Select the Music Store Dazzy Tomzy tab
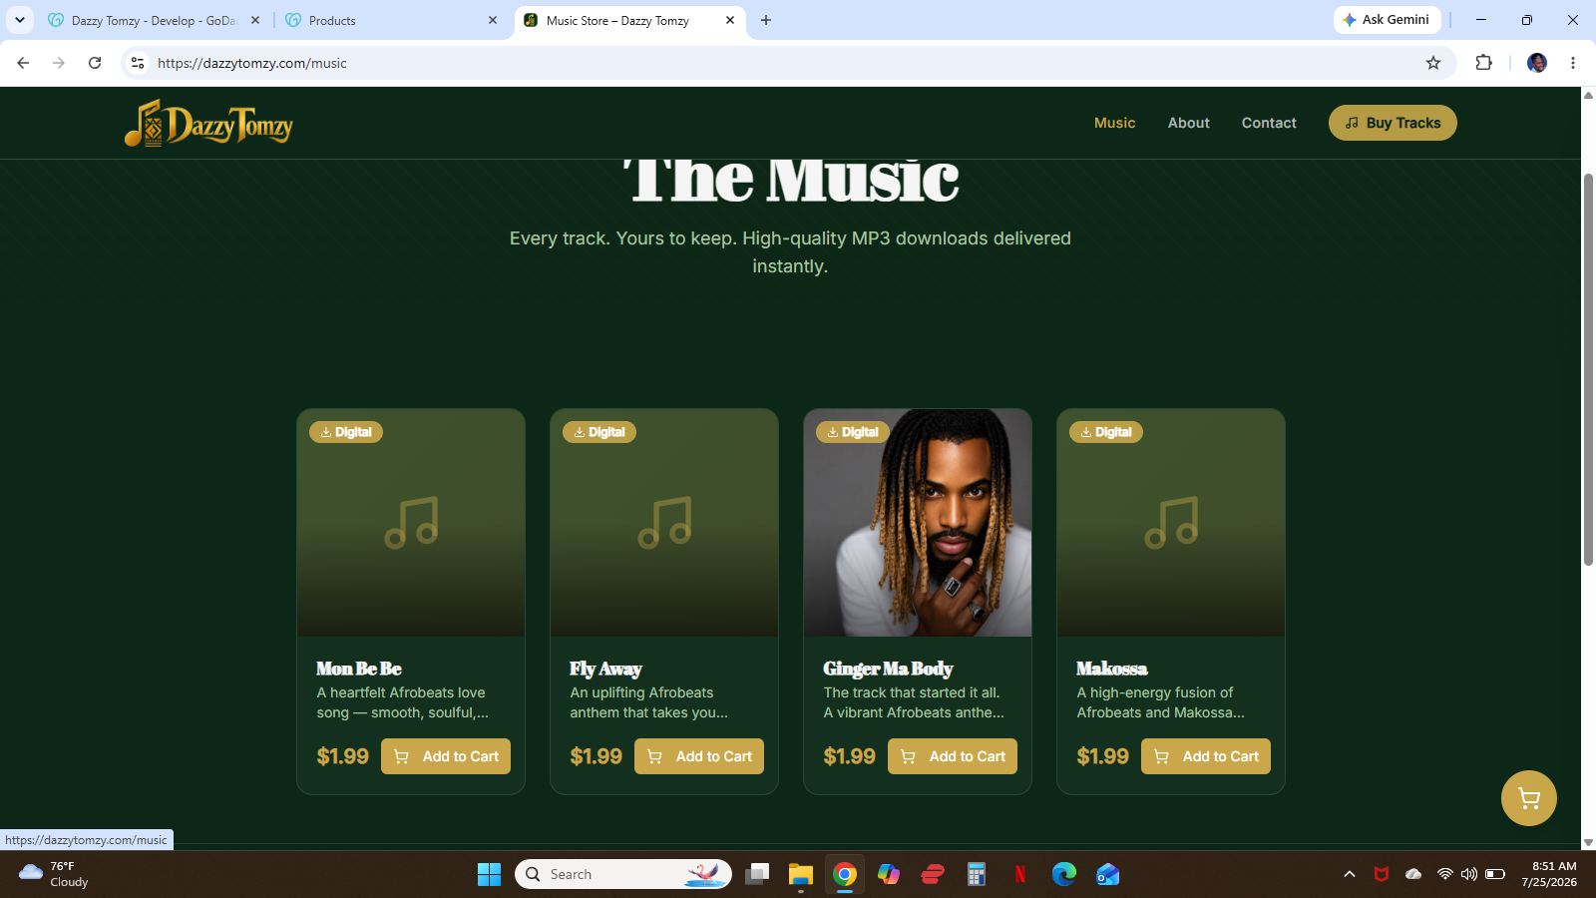1596x898 pixels. coord(629,20)
